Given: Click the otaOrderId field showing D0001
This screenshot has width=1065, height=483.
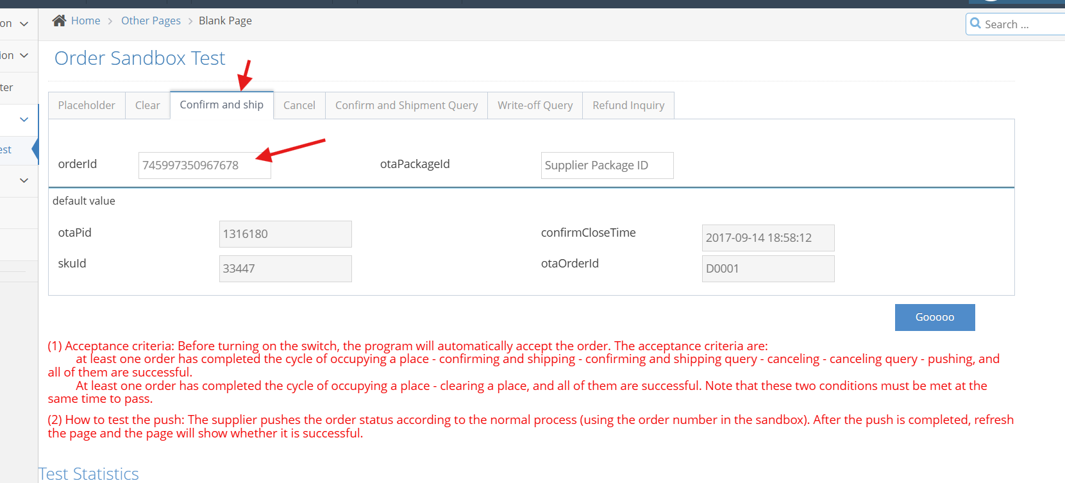Looking at the screenshot, I should click(767, 269).
